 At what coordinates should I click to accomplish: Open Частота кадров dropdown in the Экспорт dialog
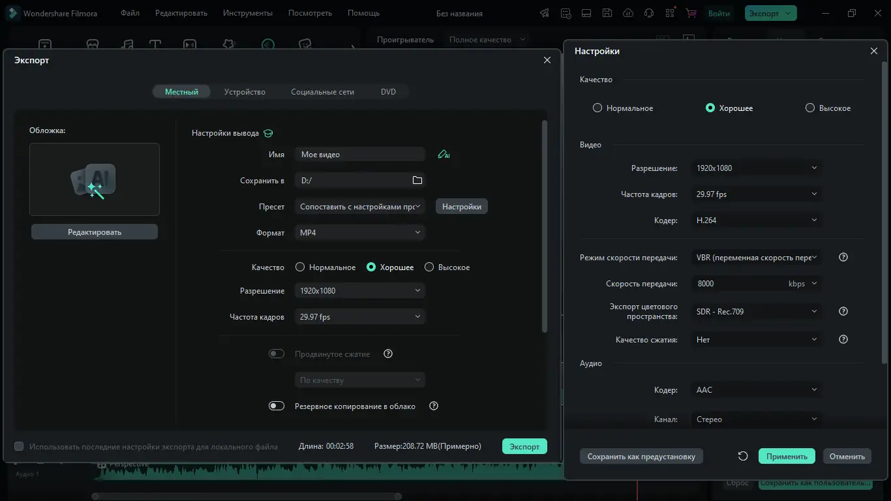pyautogui.click(x=360, y=316)
